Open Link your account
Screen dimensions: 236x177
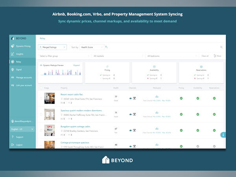[22, 85]
